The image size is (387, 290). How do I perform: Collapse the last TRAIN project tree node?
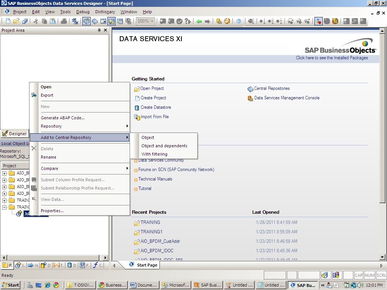(x=4, y=207)
